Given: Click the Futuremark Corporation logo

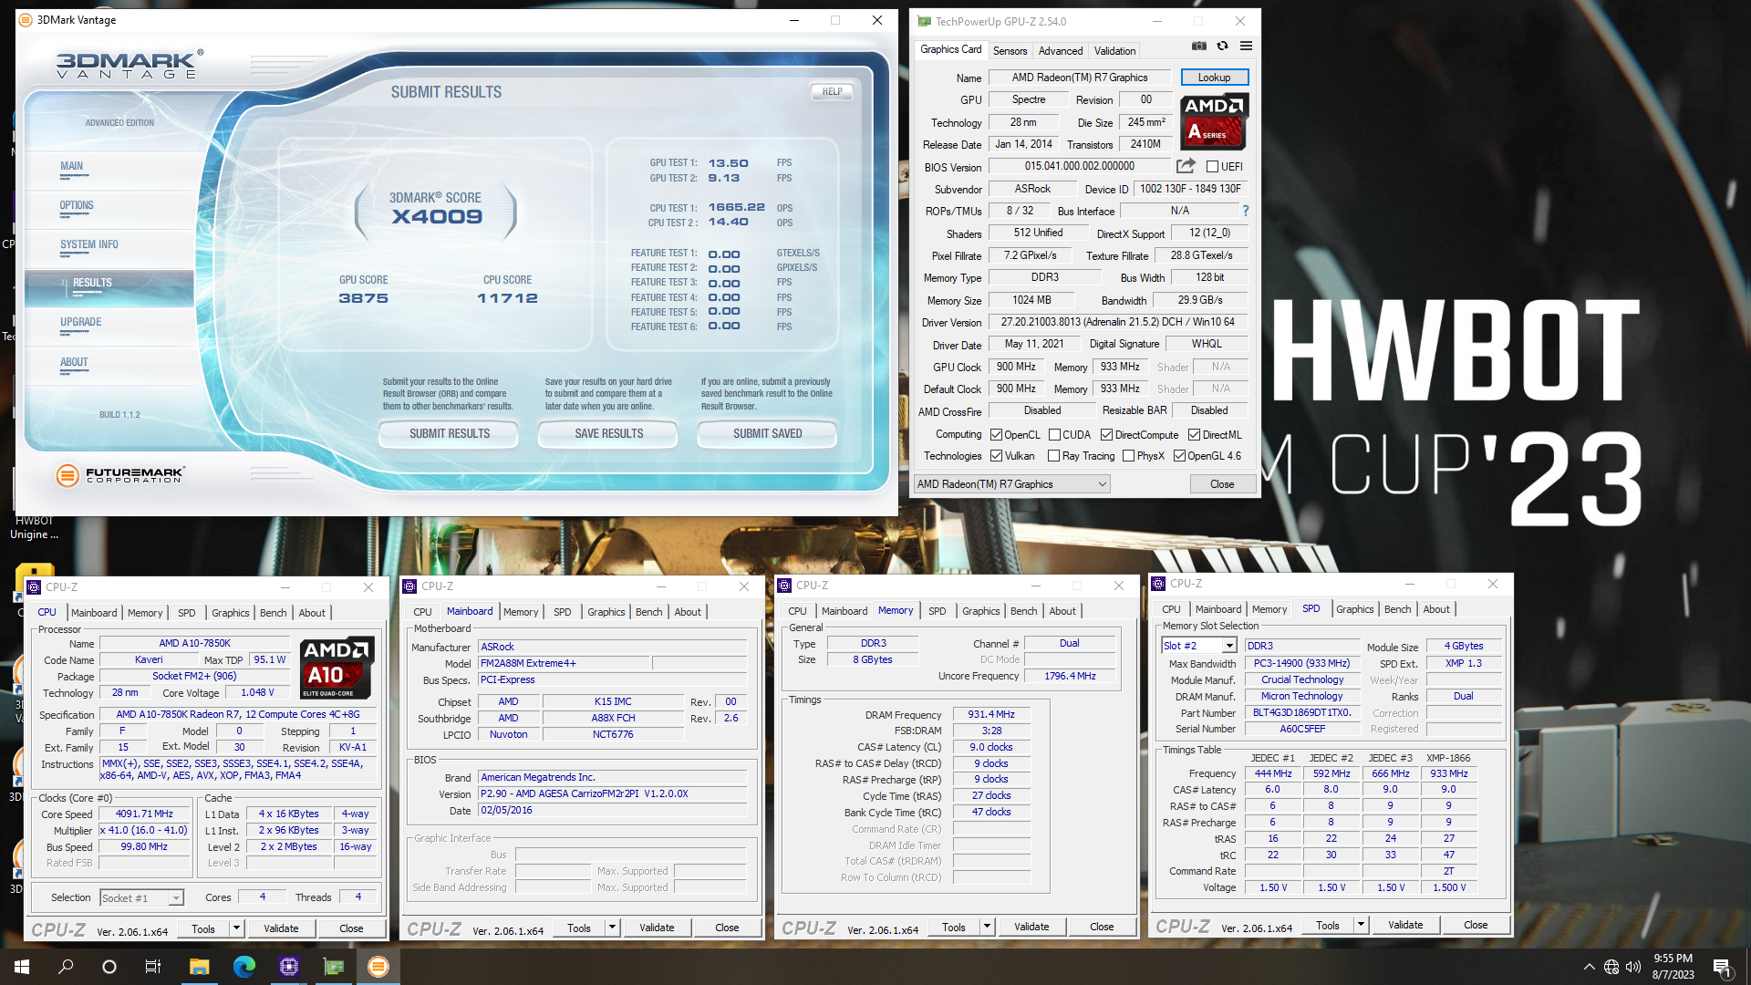Looking at the screenshot, I should pos(119,474).
